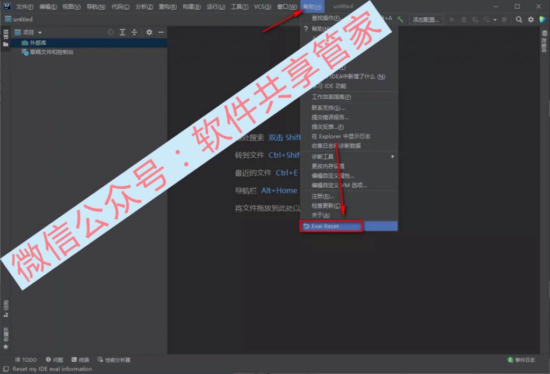
Task: Open the Run (运行) menu
Action: tap(216, 6)
